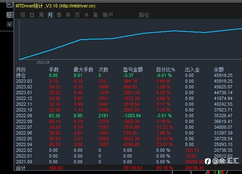The height and width of the screenshot is (174, 242).
Task: Click the 移 move panel icon
Action: pos(10,15)
